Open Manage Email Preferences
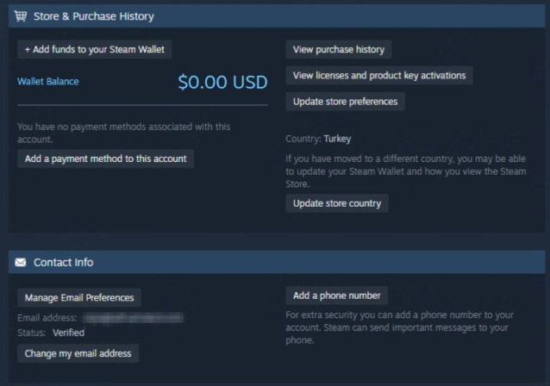The image size is (550, 386). coord(79,298)
